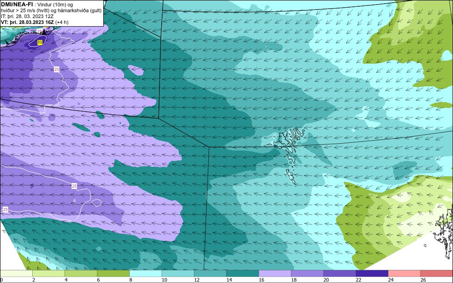453x283 pixels.
Task: Click the legend scale number 12
Action: click(x=197, y=280)
